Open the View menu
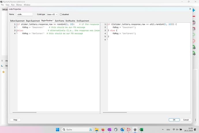 [7, 5]
